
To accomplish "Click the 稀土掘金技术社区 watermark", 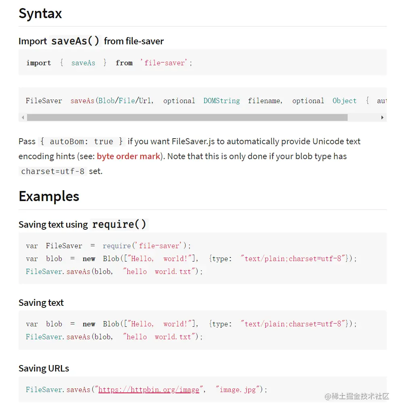I will pyautogui.click(x=357, y=396).
